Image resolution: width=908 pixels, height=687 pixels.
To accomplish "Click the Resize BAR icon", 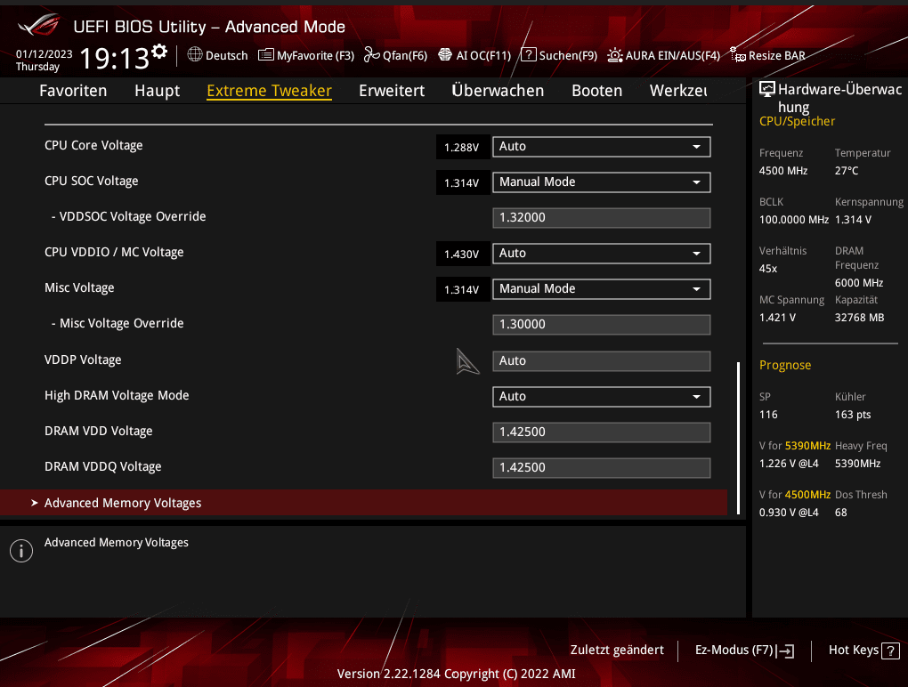I will pos(738,55).
